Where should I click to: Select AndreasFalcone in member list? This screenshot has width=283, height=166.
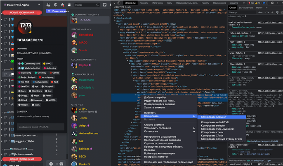(90, 133)
